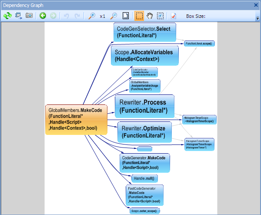The width and height of the screenshot is (261, 215).
Task: Go forward with the greyed arrow
Action: pos(53,16)
